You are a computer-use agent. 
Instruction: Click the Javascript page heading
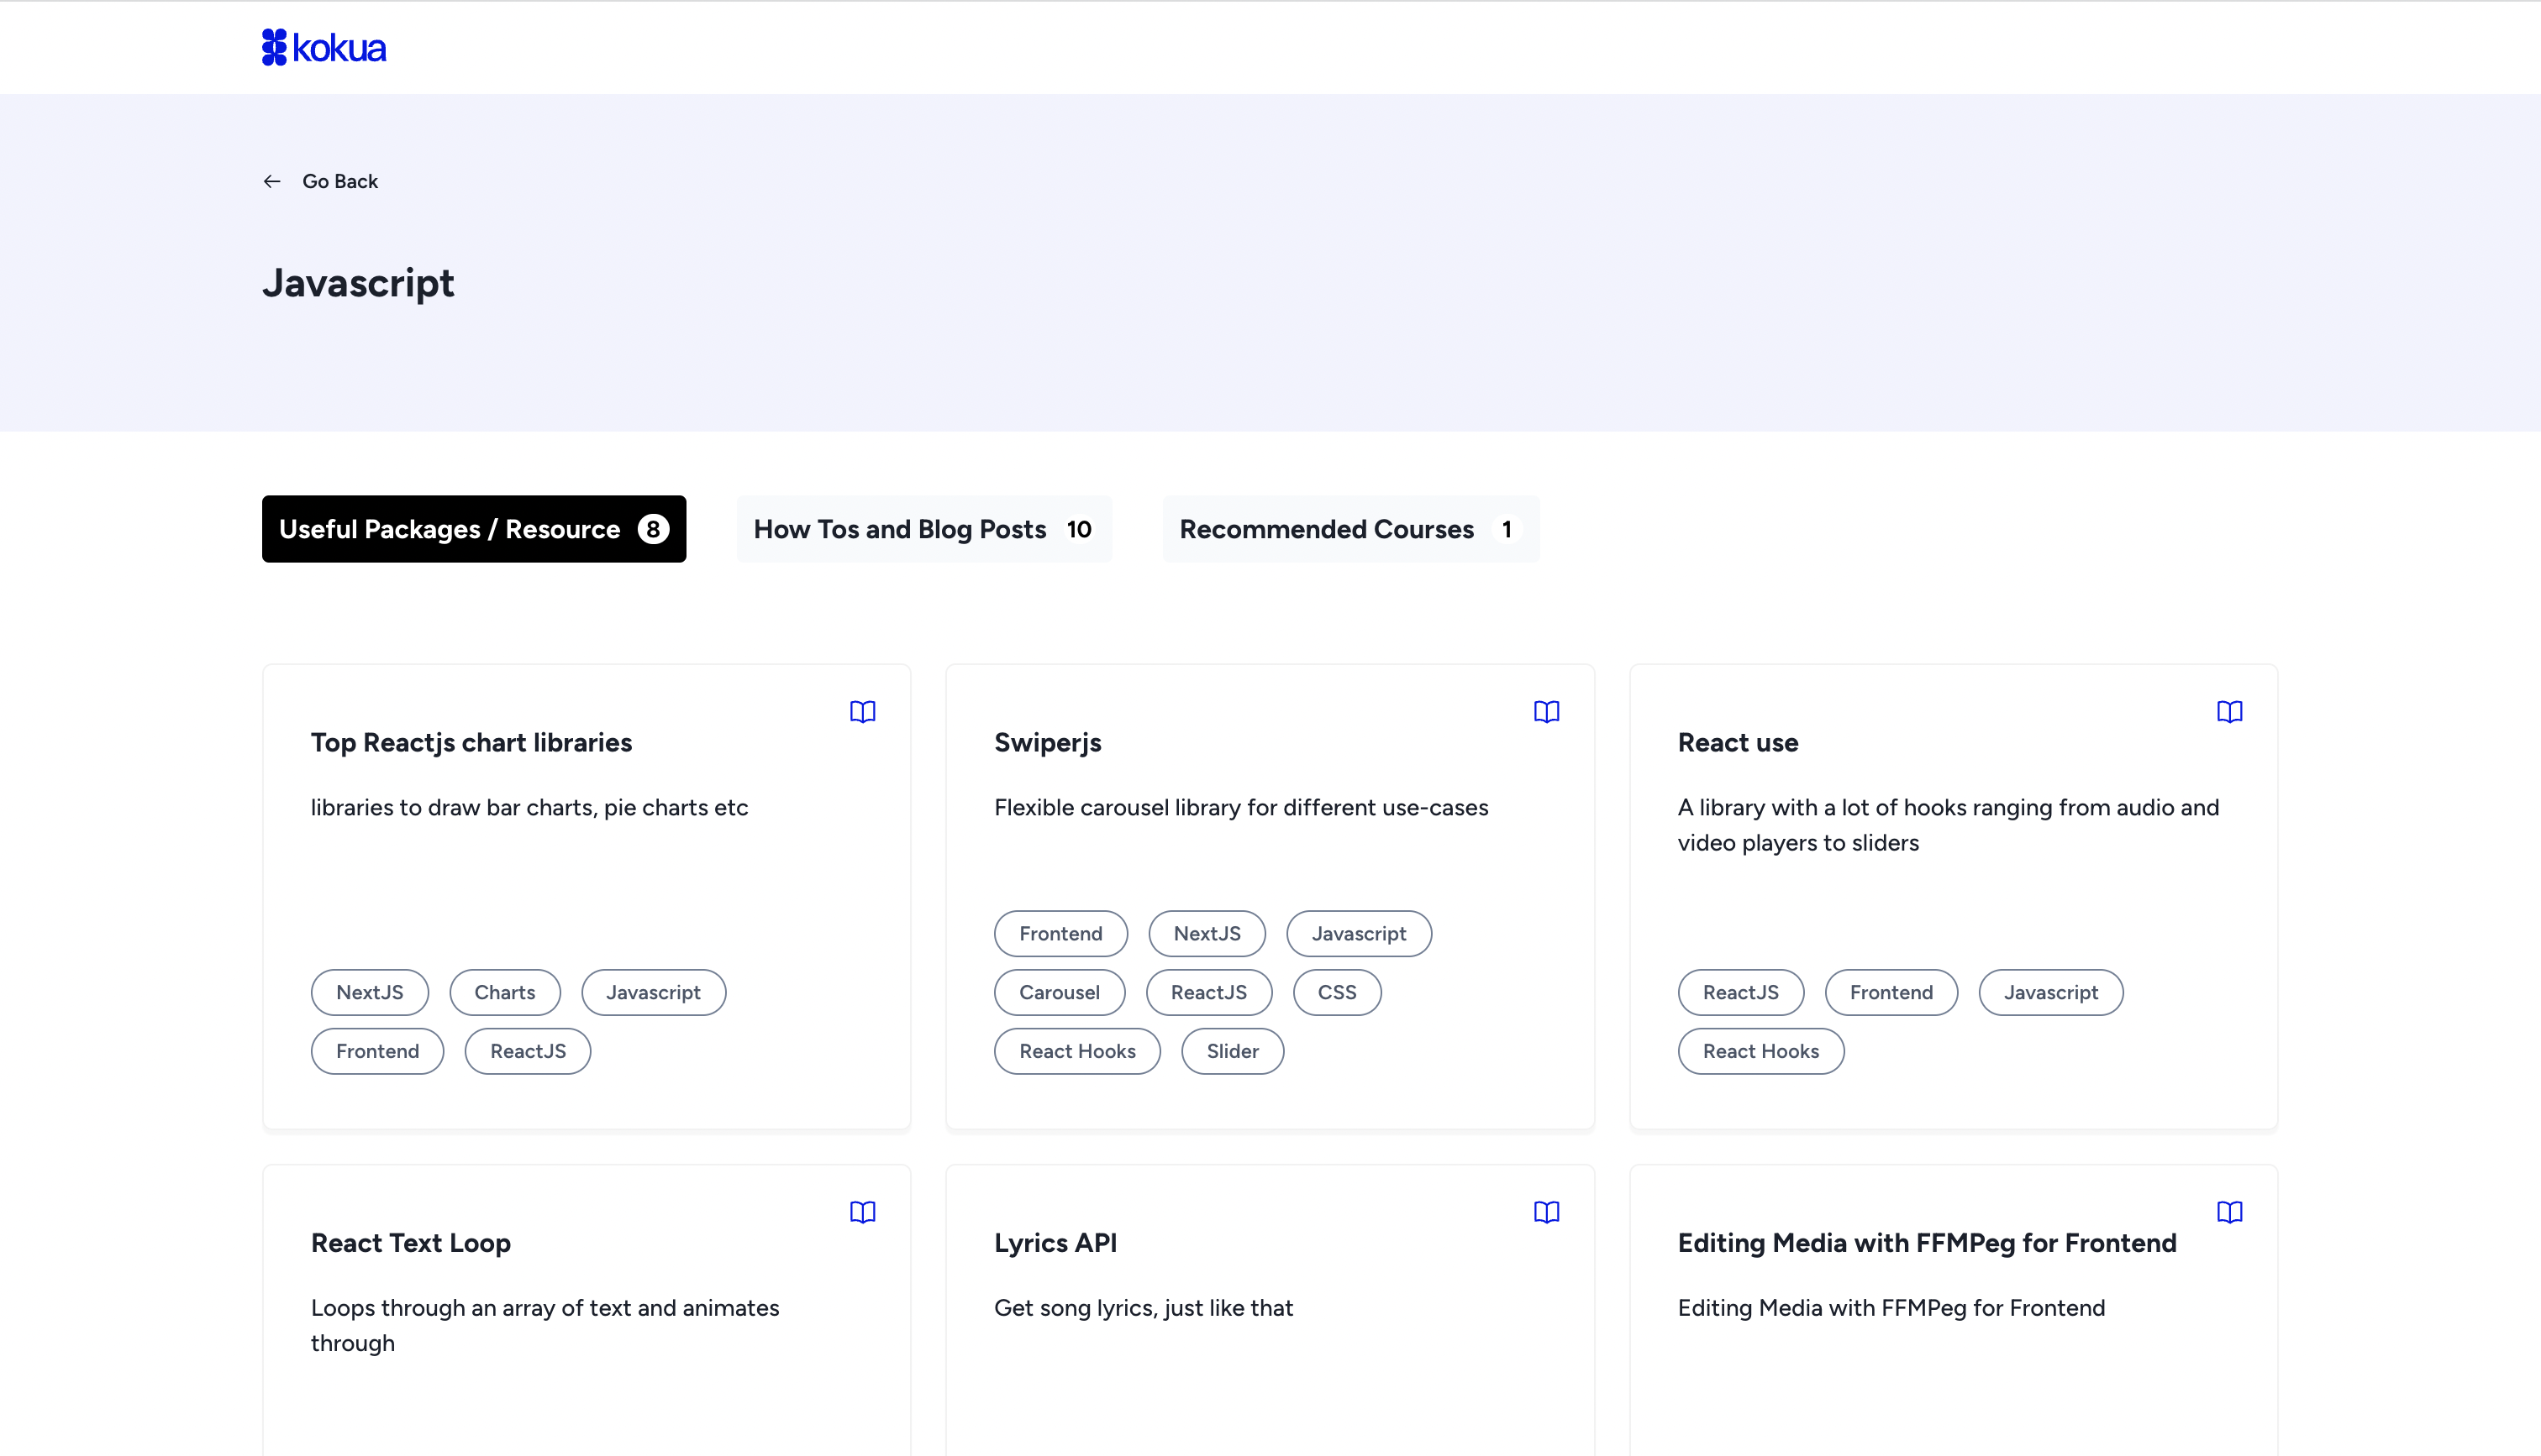point(358,283)
